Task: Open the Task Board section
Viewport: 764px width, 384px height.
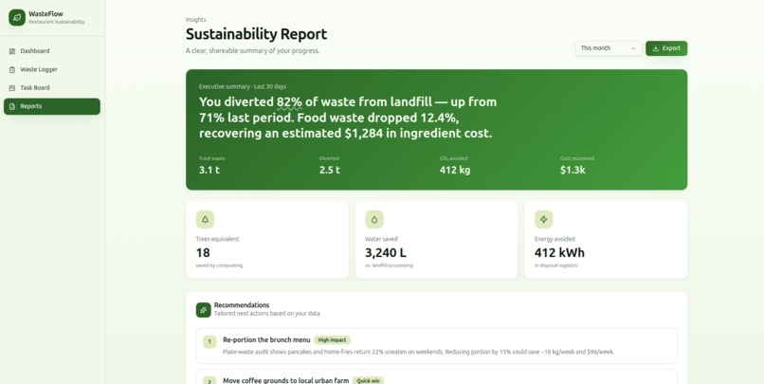Action: 52,88
